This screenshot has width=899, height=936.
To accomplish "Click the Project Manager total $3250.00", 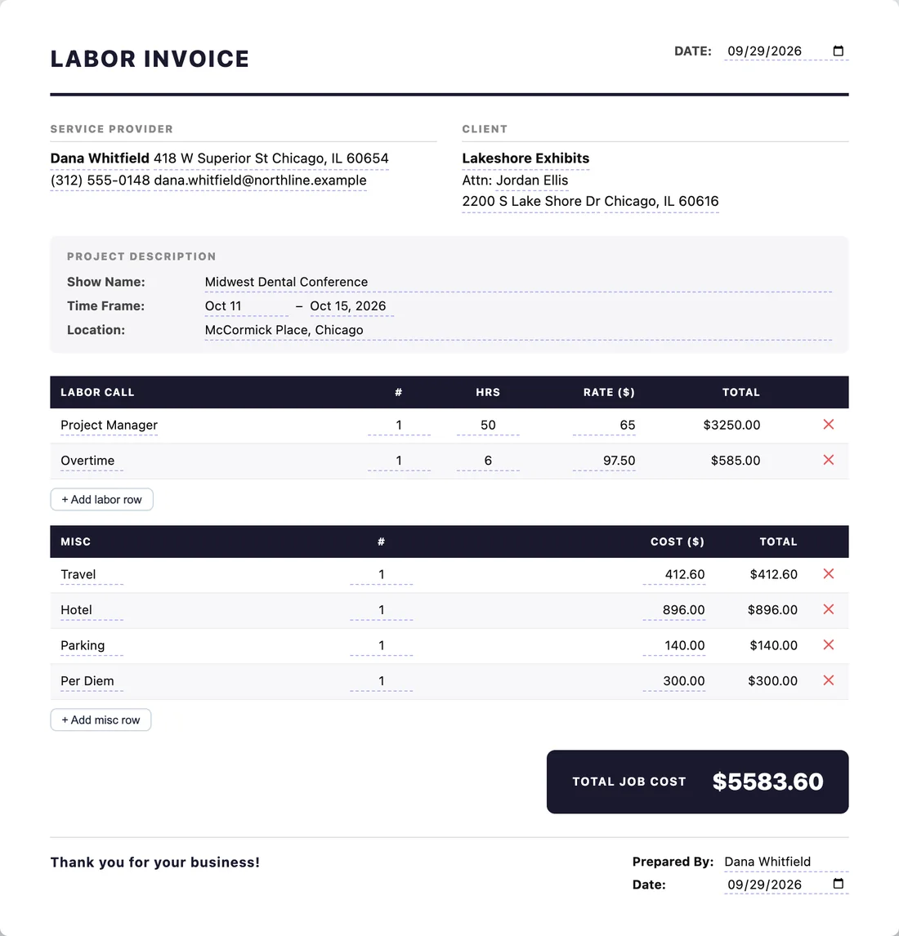I will click(731, 425).
